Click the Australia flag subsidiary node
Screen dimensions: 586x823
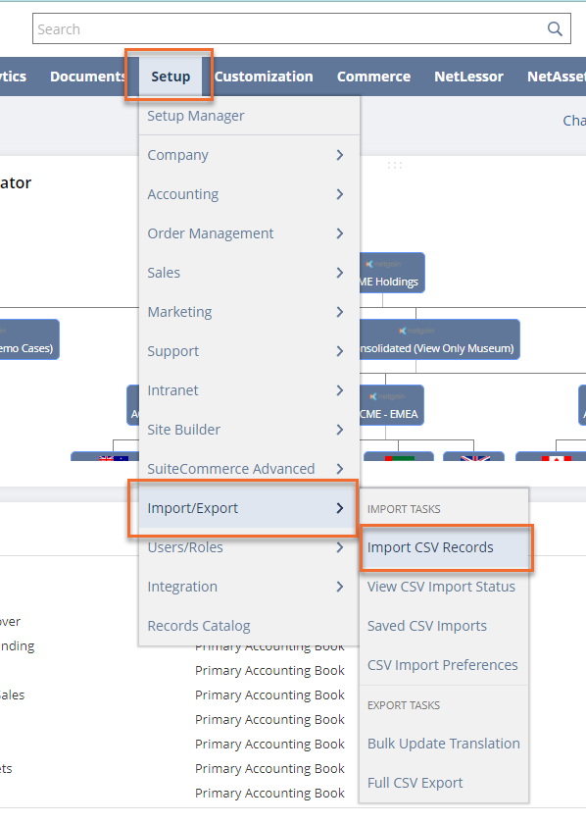tap(106, 456)
